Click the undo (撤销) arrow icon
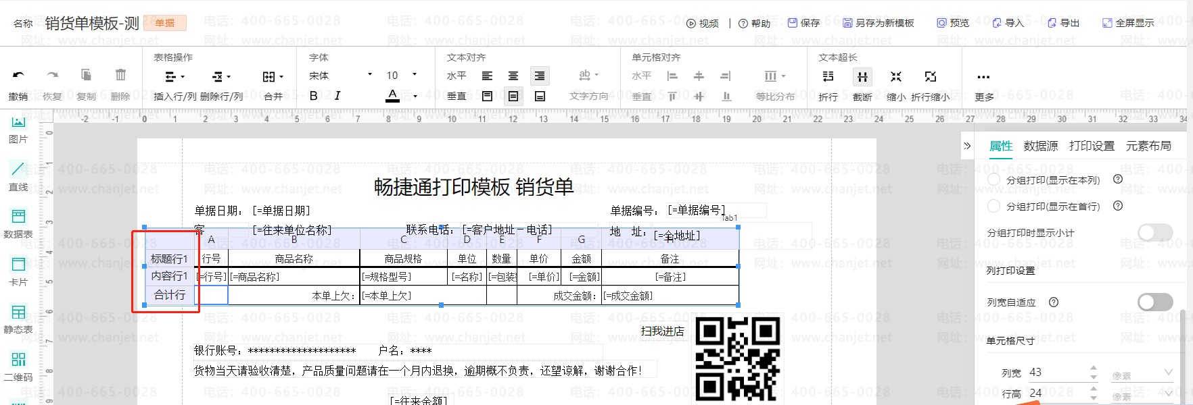The width and height of the screenshot is (1193, 405). tap(18, 76)
